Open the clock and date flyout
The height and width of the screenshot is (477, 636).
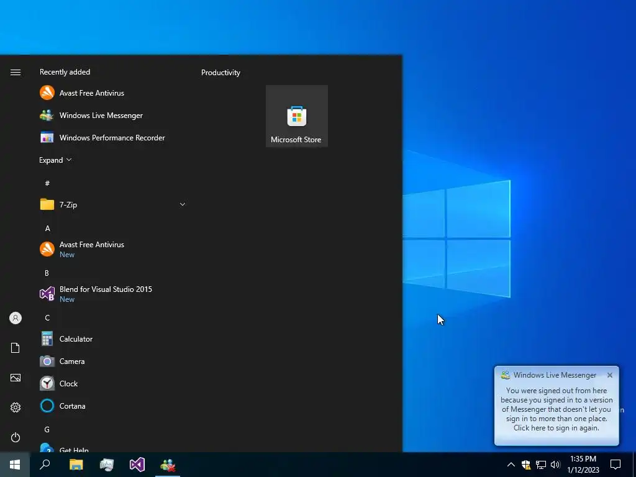[x=583, y=465]
